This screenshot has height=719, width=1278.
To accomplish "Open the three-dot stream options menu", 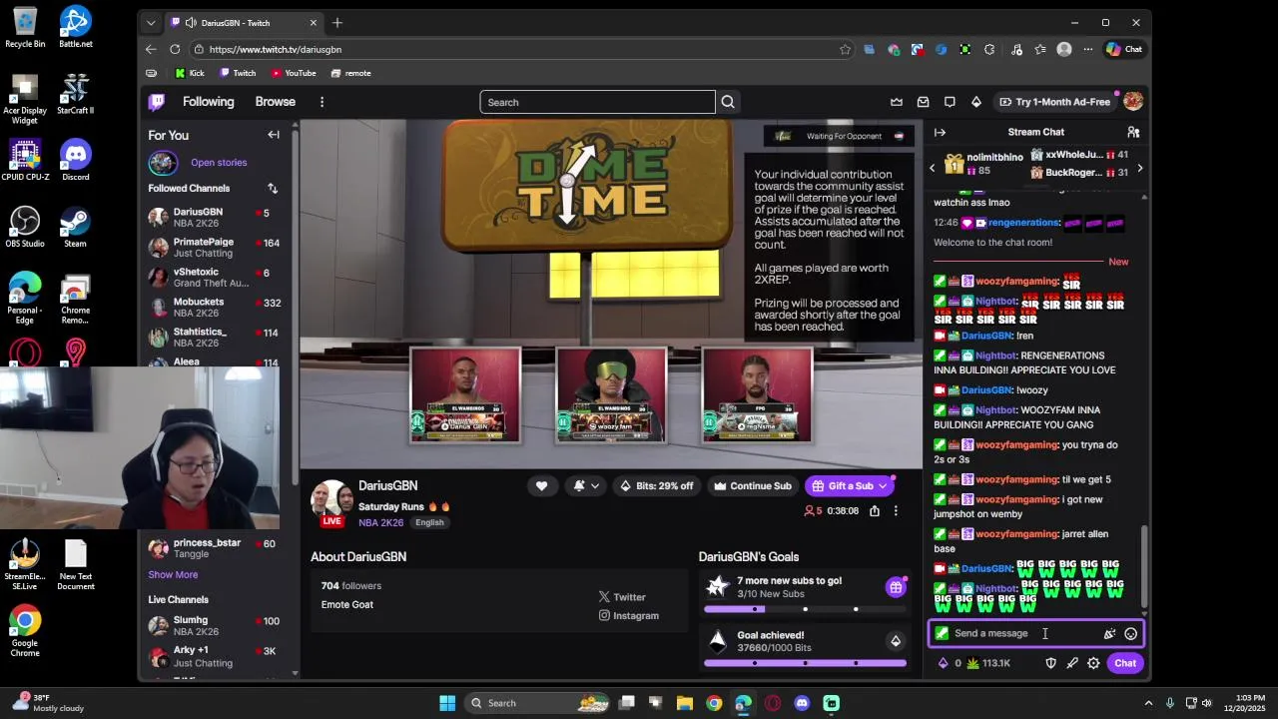I will (896, 510).
